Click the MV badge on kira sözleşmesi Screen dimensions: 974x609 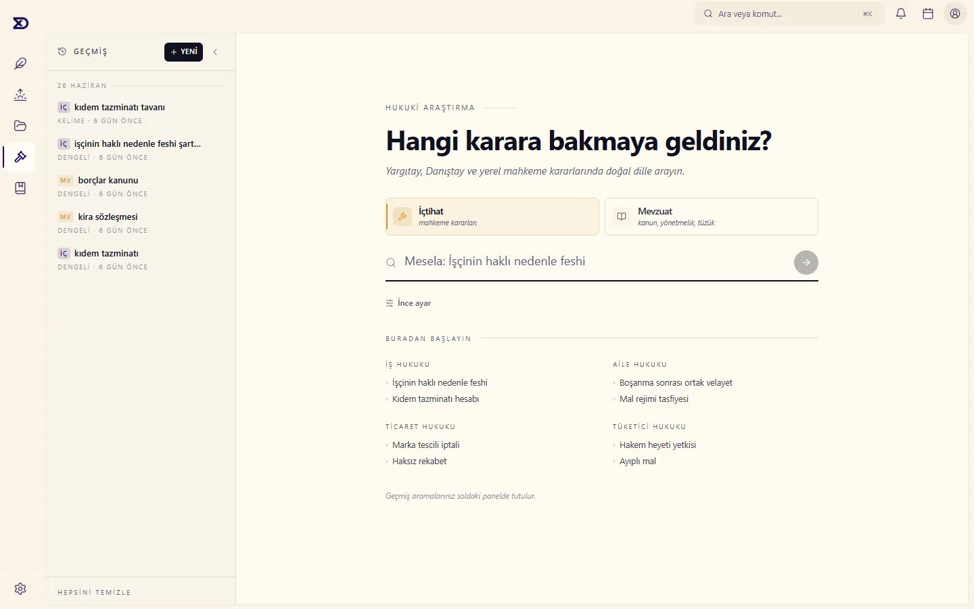[66, 217]
